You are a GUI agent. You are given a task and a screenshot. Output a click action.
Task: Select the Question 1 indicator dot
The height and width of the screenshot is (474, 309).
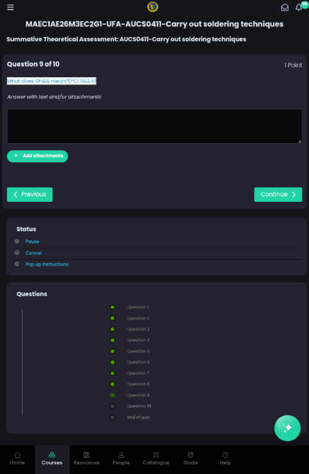pos(112,307)
